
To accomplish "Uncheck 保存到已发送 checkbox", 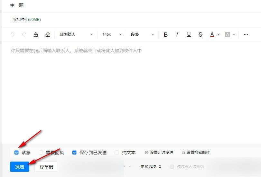I will coord(74,152).
